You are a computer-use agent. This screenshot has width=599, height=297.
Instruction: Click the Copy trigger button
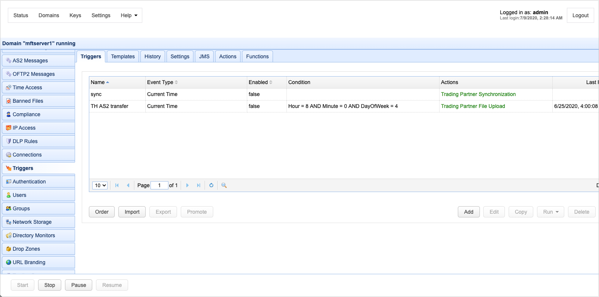(521, 212)
